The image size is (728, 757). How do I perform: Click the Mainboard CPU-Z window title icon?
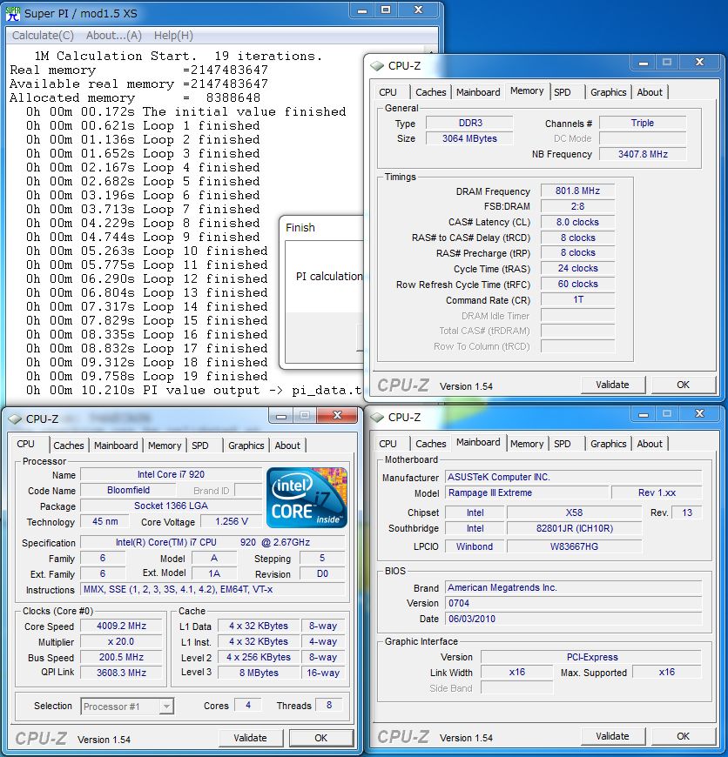[x=377, y=417]
